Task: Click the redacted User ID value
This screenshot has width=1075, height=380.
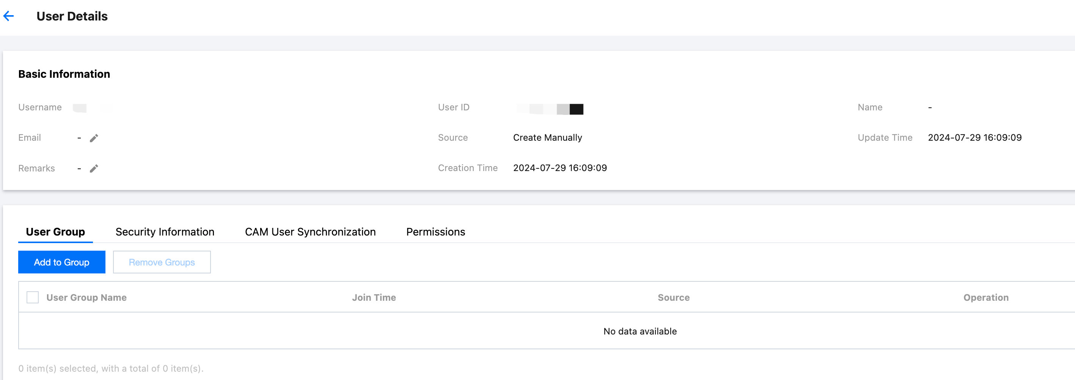Action: coord(550,109)
